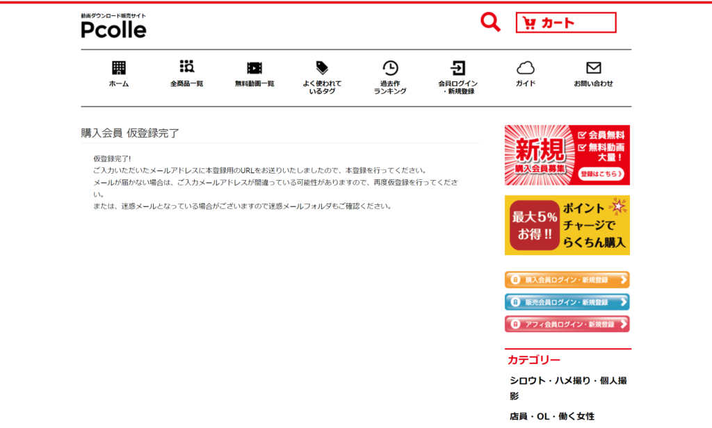Viewport: 712px width, 428px height.
Task: Open the ポイントチャージ 最大5% banner
Action: (x=567, y=225)
